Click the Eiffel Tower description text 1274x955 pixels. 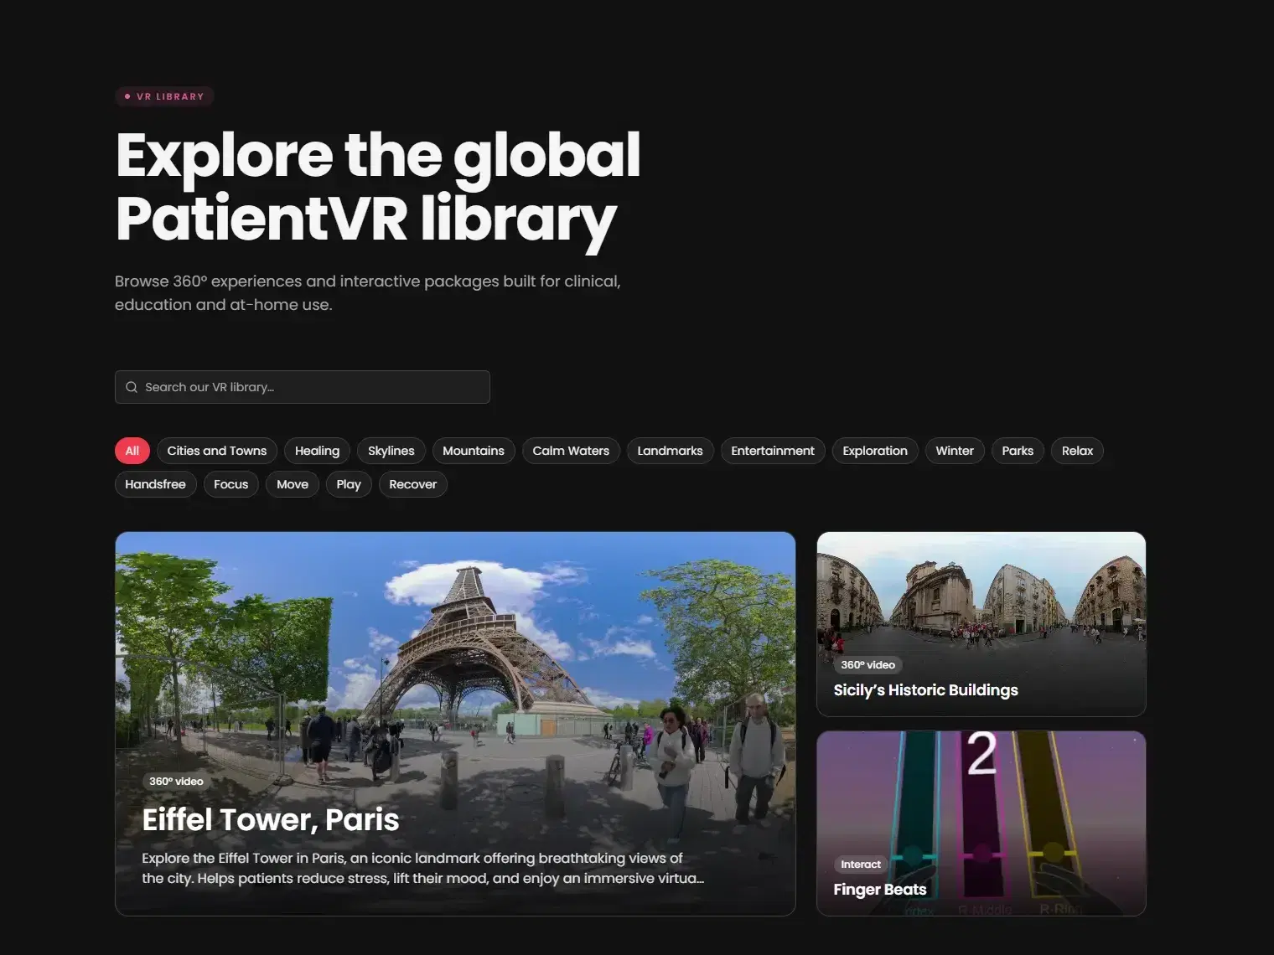tap(422, 868)
